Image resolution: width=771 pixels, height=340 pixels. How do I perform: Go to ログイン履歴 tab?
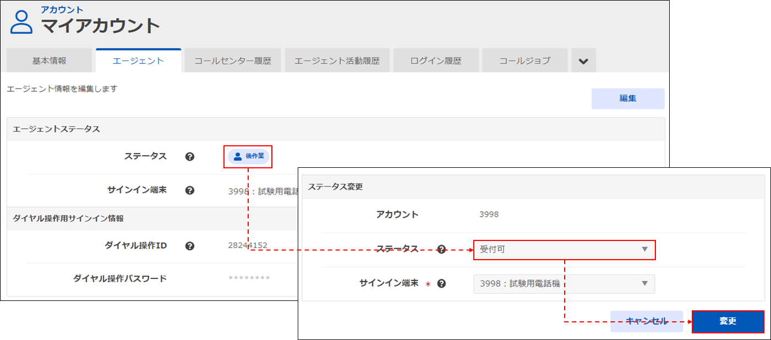(436, 61)
